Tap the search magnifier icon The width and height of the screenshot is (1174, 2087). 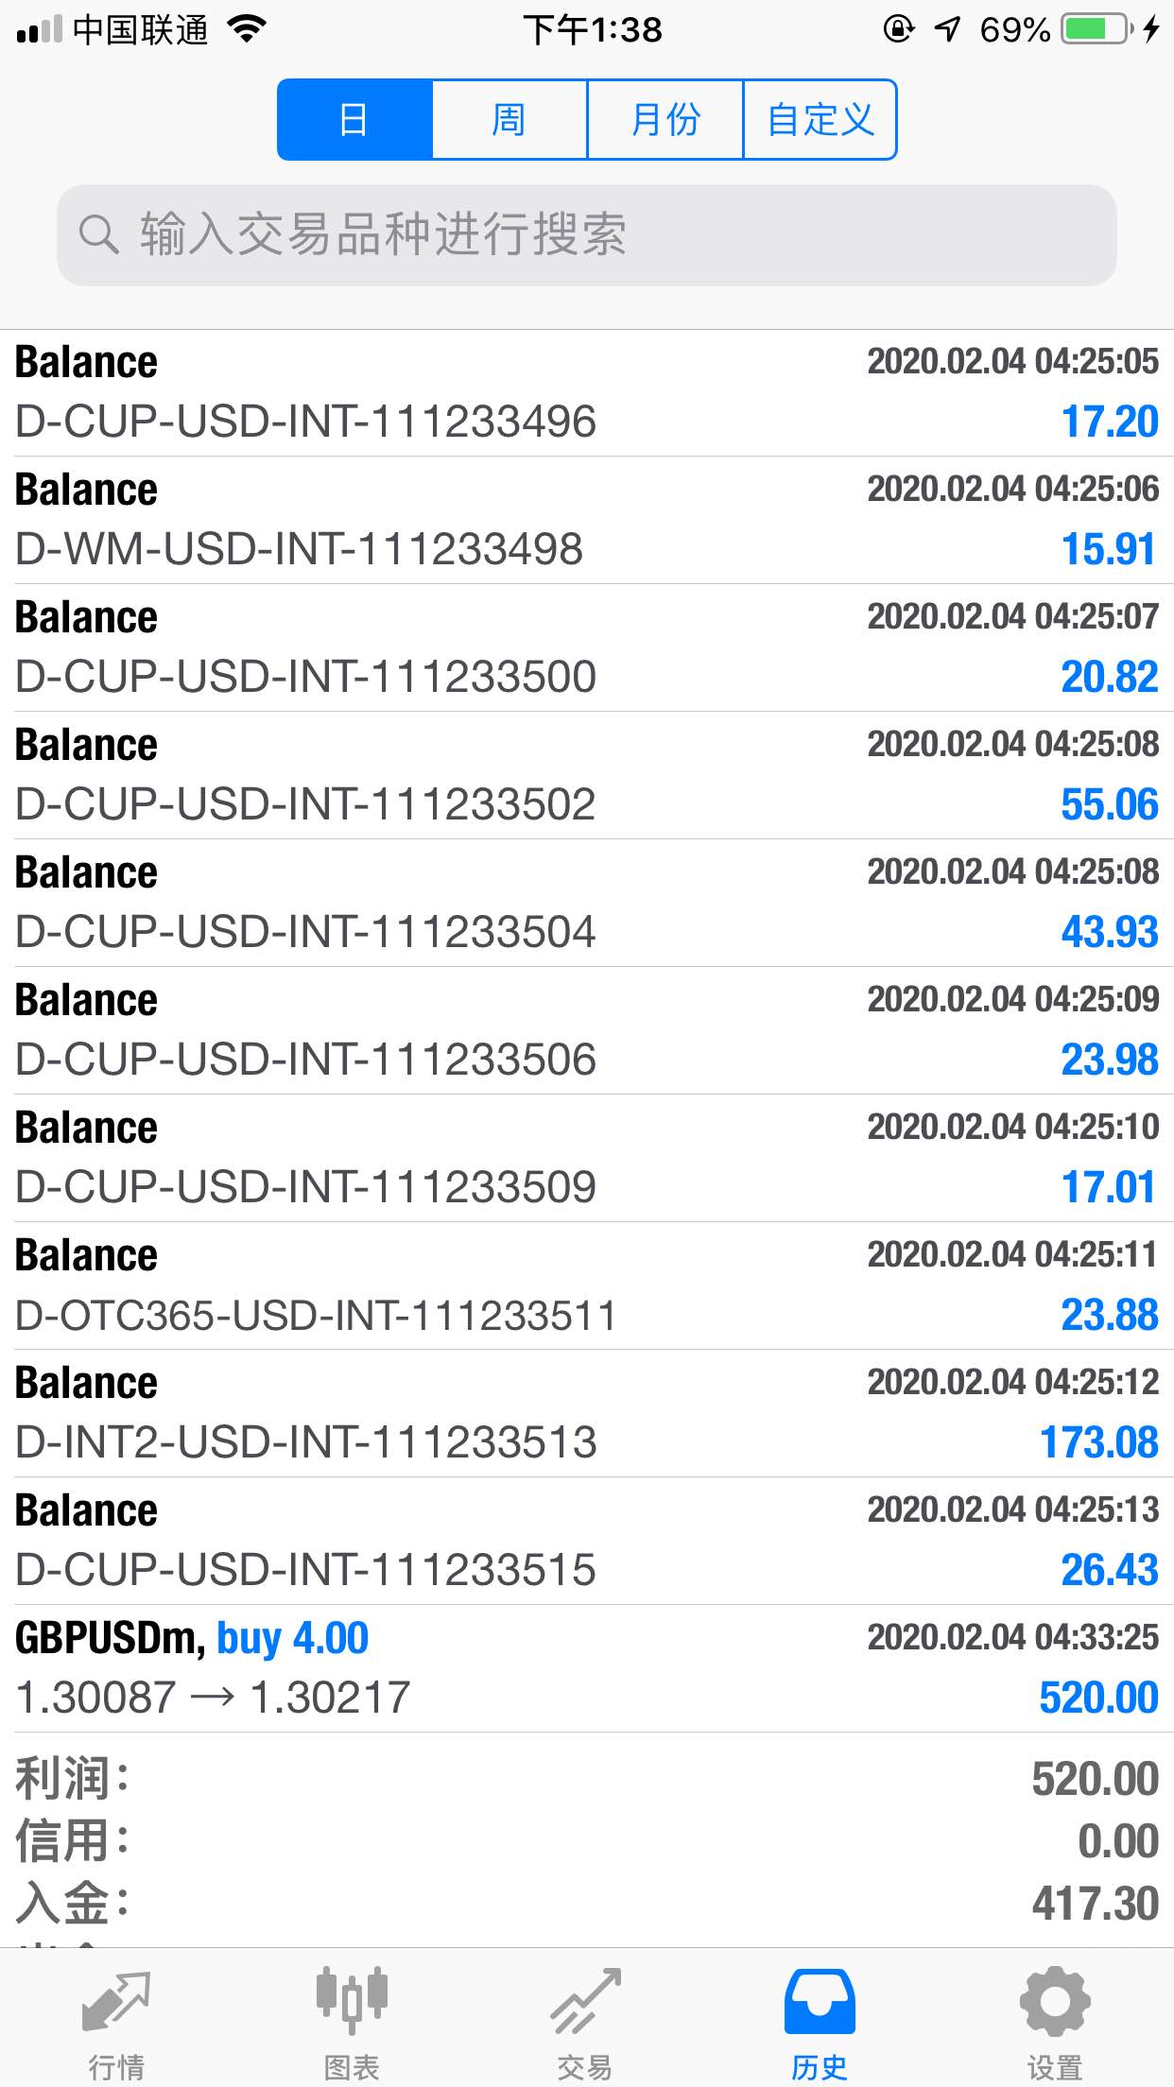tap(98, 233)
